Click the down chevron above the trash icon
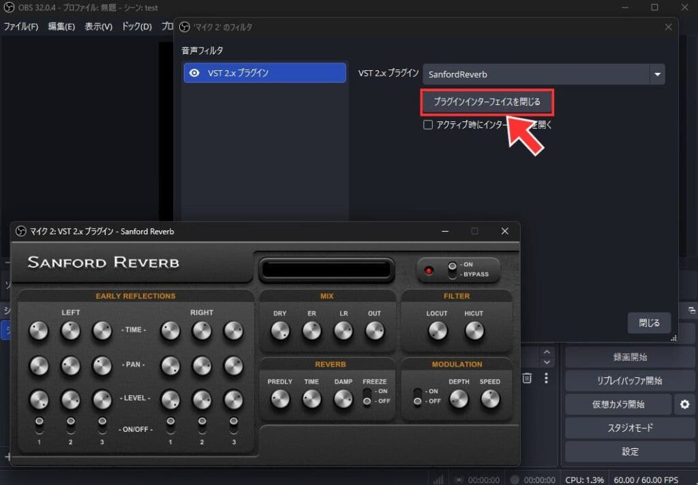The image size is (698, 485). tap(546, 362)
